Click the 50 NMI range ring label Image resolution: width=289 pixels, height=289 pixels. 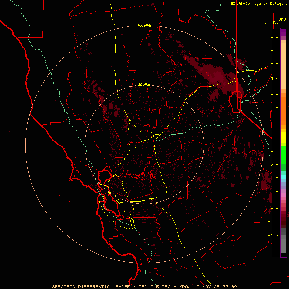144,85
